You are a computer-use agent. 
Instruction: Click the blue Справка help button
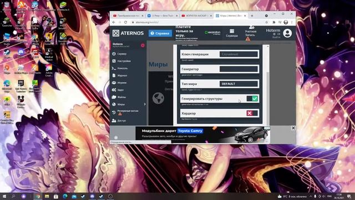[160, 33]
